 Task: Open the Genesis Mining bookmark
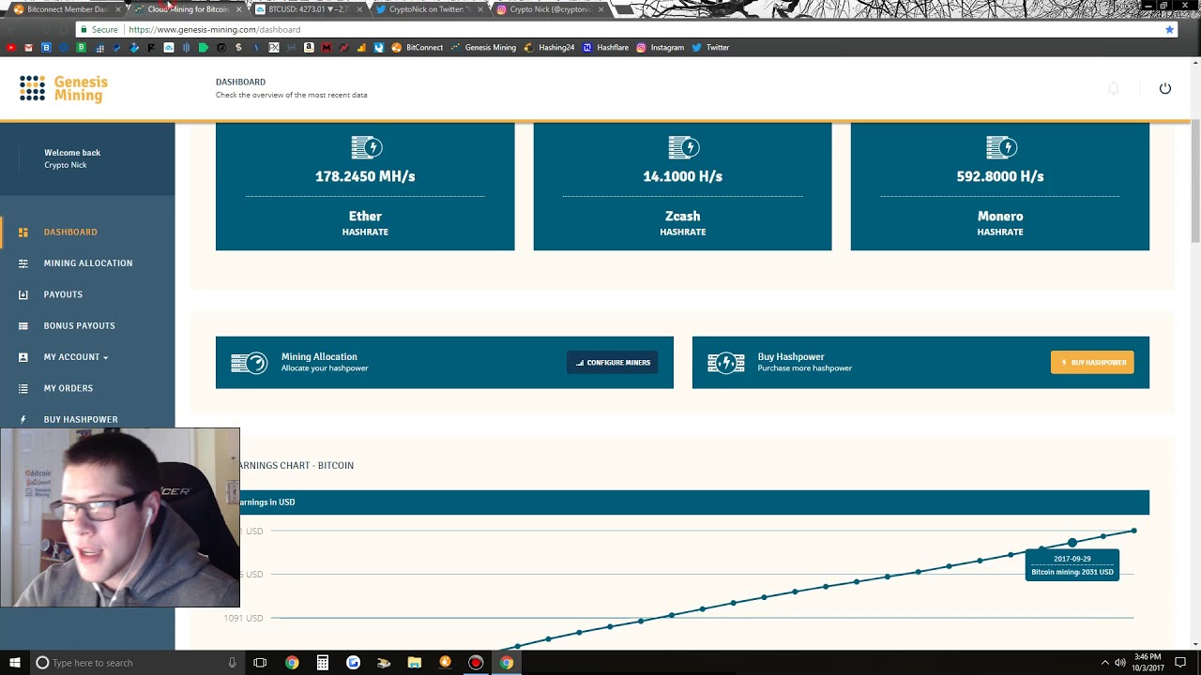click(x=483, y=47)
